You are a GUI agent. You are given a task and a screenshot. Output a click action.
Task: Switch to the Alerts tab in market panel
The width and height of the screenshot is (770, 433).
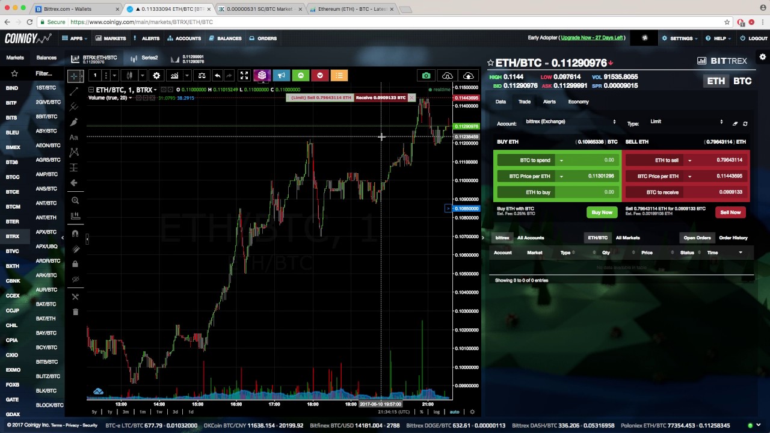click(549, 102)
